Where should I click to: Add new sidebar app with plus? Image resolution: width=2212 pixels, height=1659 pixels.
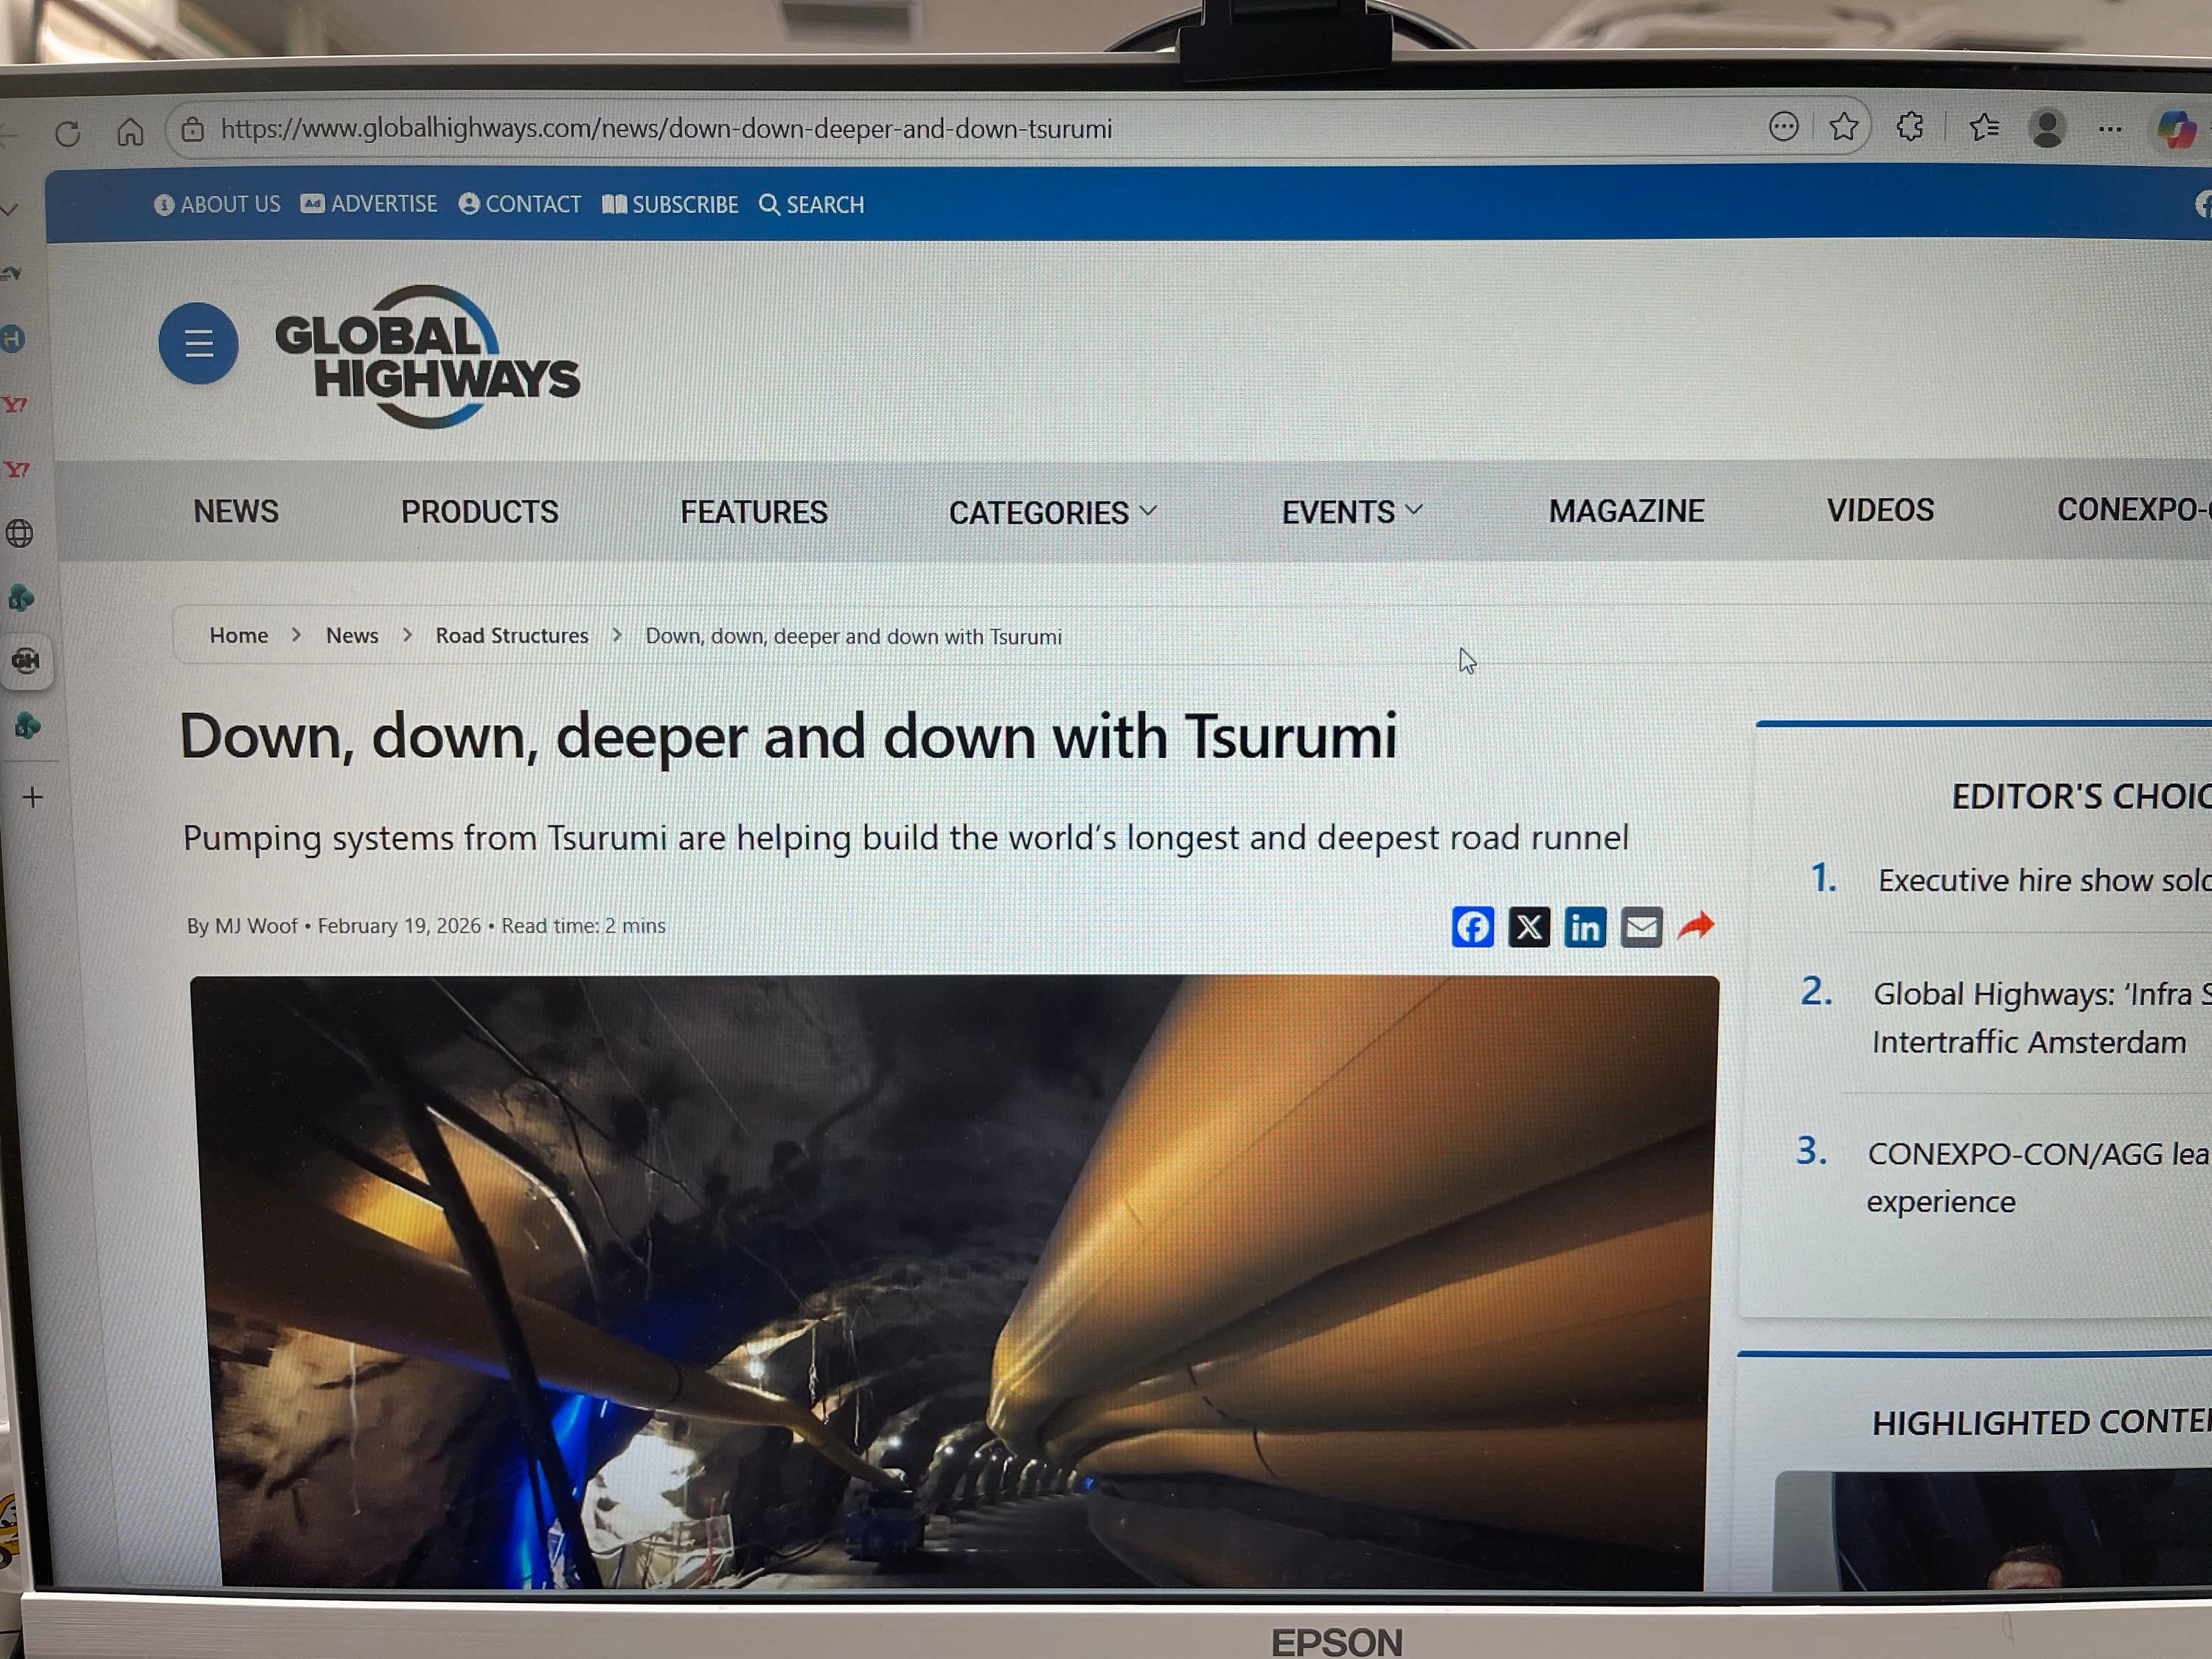click(x=32, y=797)
